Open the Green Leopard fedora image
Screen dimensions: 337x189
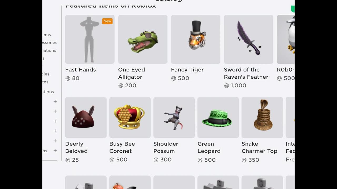(218, 117)
